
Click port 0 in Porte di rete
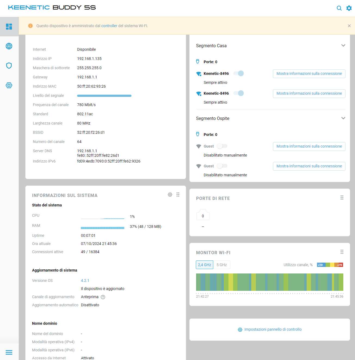pos(203,216)
